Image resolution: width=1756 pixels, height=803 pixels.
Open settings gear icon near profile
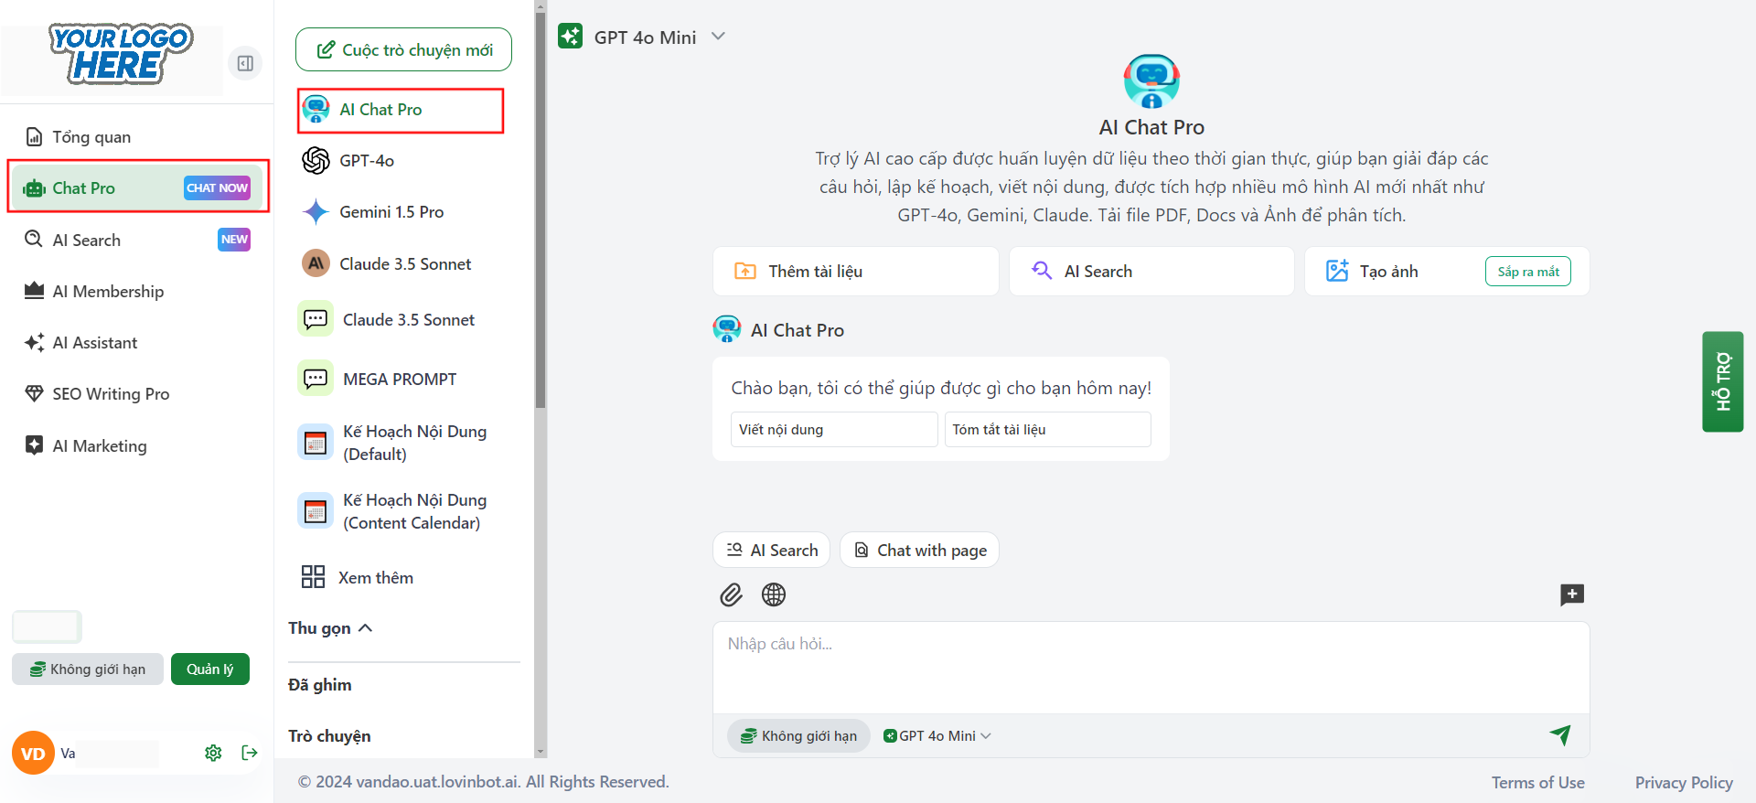tap(213, 753)
